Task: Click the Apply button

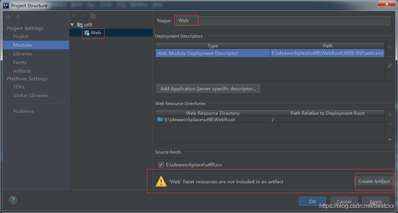Action: [376, 201]
